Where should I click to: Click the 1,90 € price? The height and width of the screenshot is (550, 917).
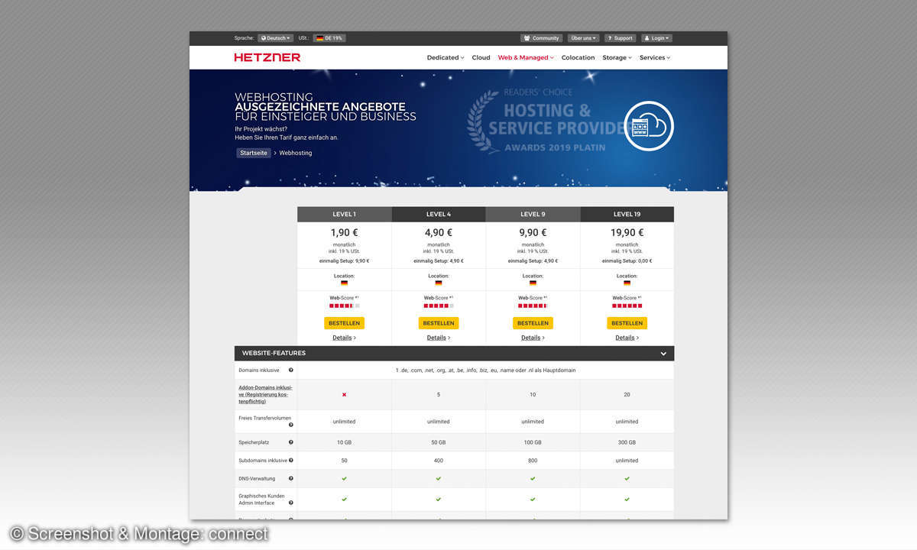point(344,233)
